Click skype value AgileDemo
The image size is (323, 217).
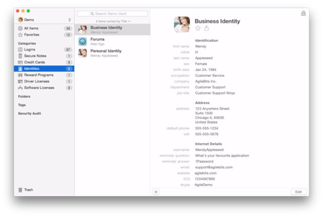(204, 185)
